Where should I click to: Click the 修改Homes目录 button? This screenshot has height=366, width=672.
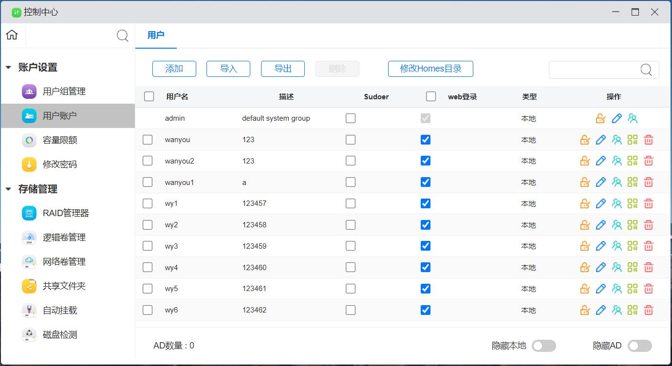pyautogui.click(x=430, y=69)
